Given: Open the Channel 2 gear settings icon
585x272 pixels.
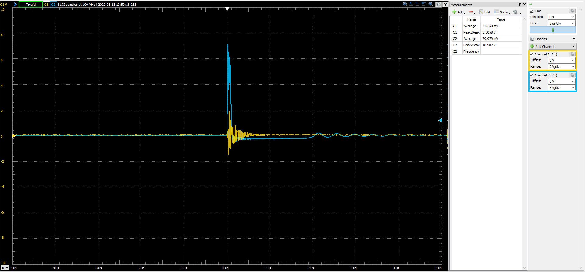Looking at the screenshot, I should (x=572, y=75).
